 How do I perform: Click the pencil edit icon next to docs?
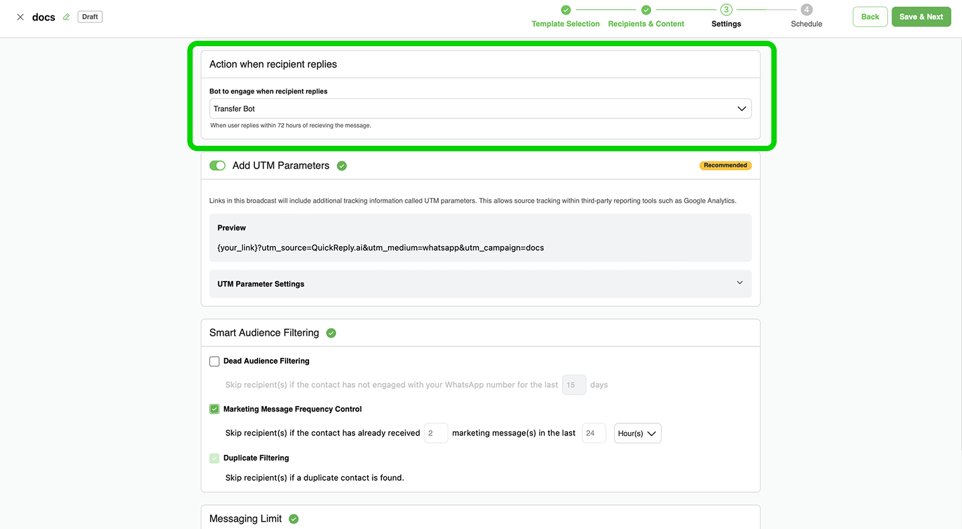tap(66, 17)
